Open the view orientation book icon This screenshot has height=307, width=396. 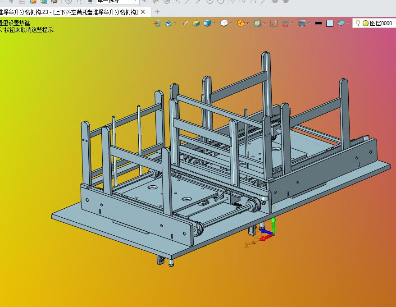coord(168,23)
